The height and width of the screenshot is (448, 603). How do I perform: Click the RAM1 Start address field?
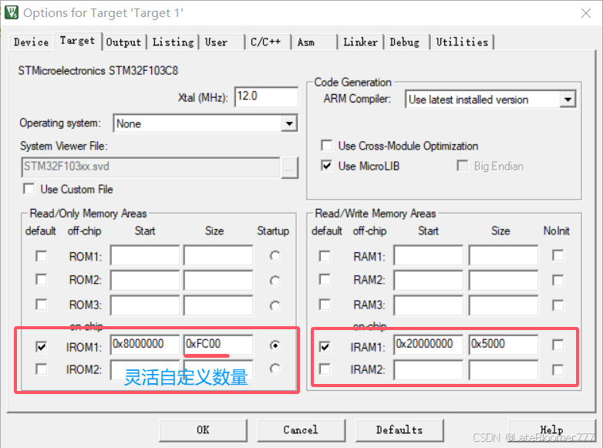pyautogui.click(x=429, y=255)
